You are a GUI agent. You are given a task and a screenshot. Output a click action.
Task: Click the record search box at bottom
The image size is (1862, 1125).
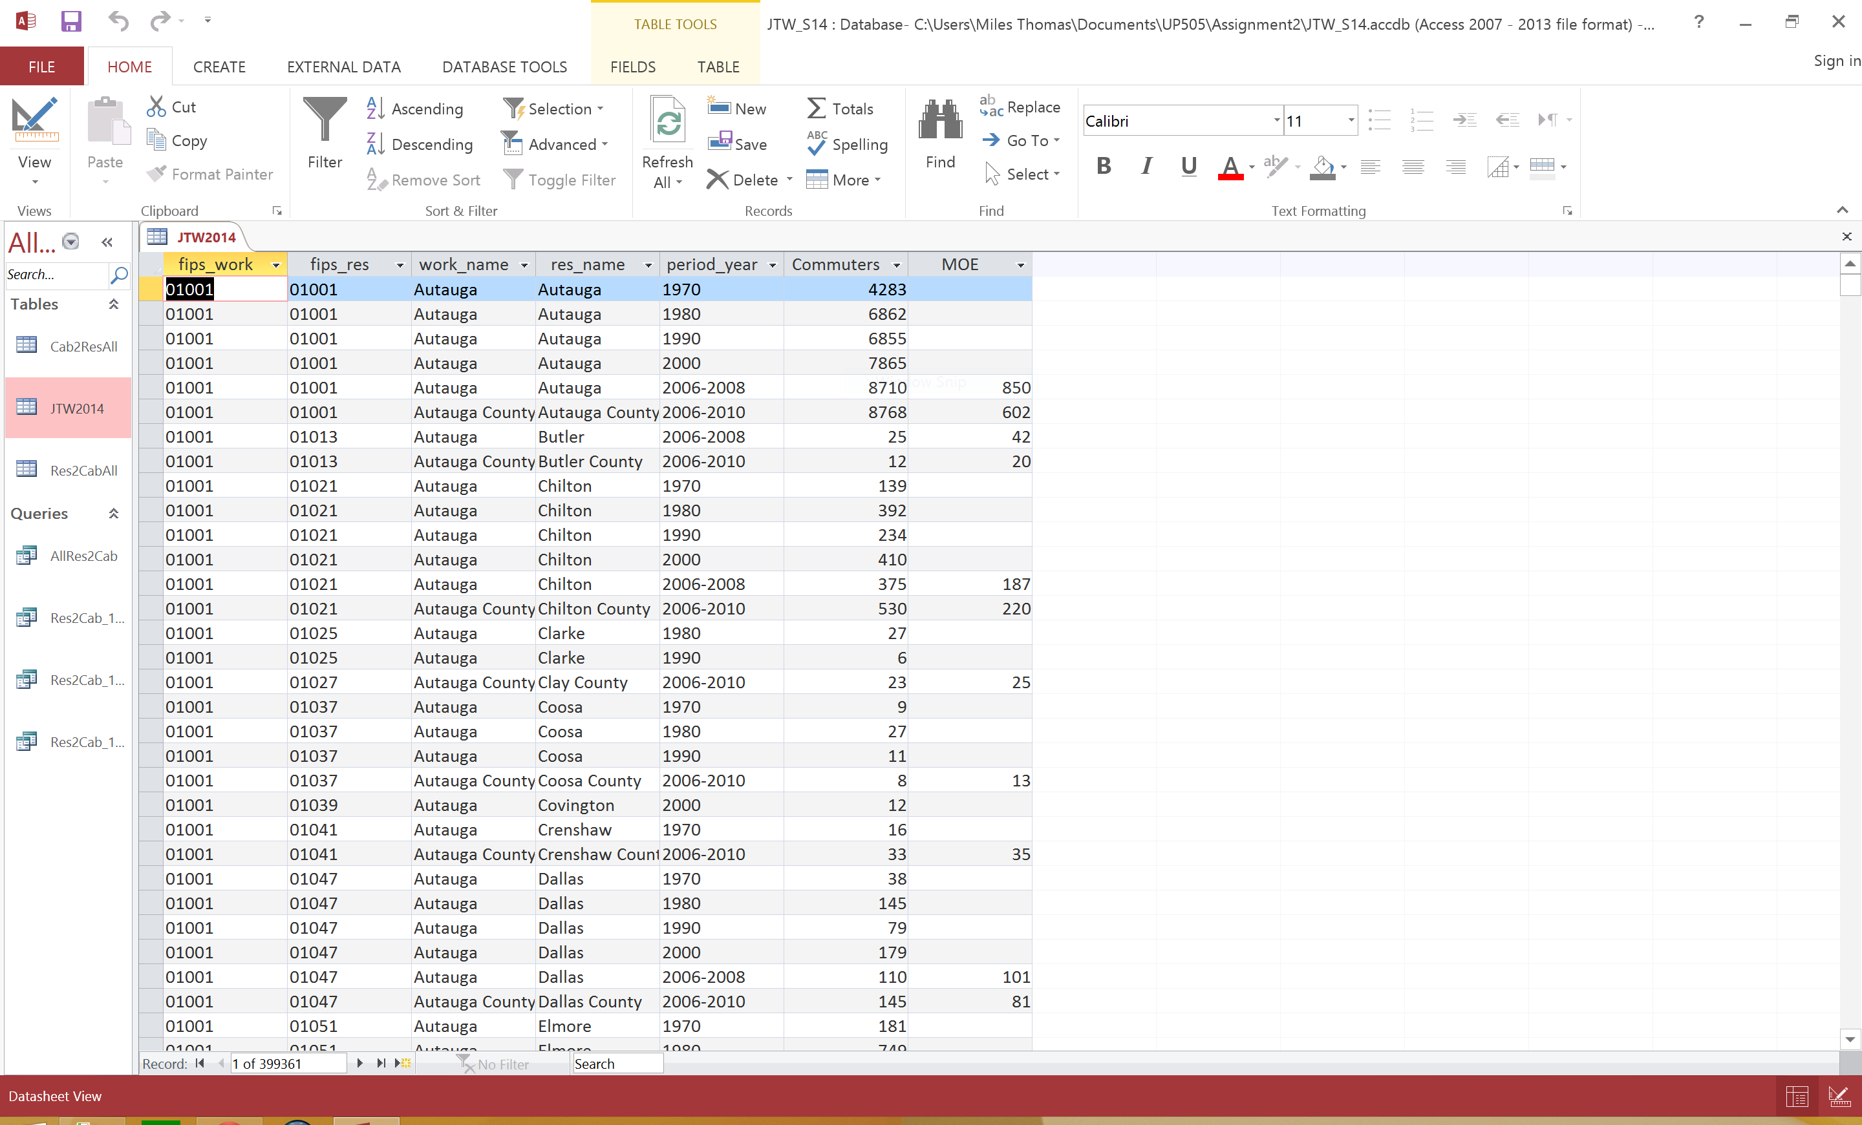[617, 1064]
